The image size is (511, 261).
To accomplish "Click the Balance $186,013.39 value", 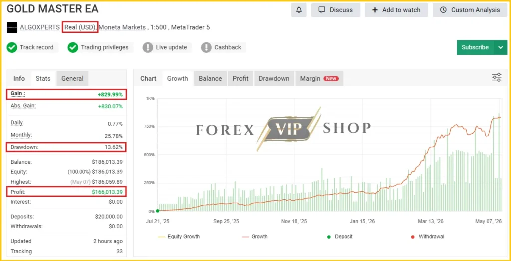I will point(107,162).
